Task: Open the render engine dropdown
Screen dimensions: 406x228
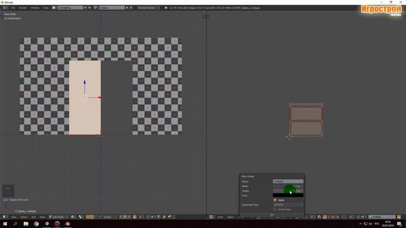Action: (148, 8)
